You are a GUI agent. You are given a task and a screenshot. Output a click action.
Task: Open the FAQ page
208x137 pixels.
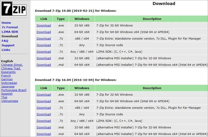click(5, 41)
